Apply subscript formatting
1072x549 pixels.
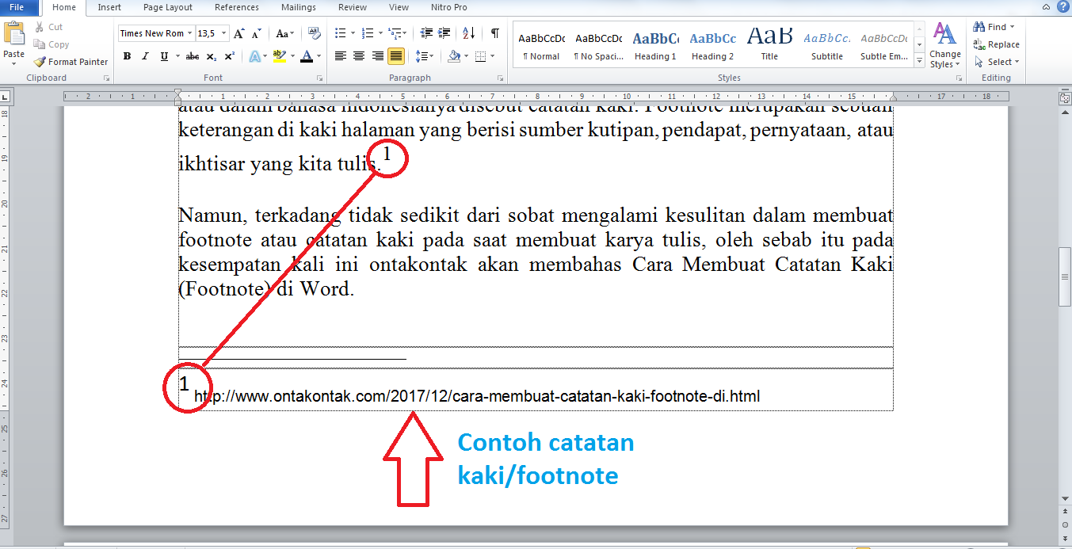[x=211, y=57]
